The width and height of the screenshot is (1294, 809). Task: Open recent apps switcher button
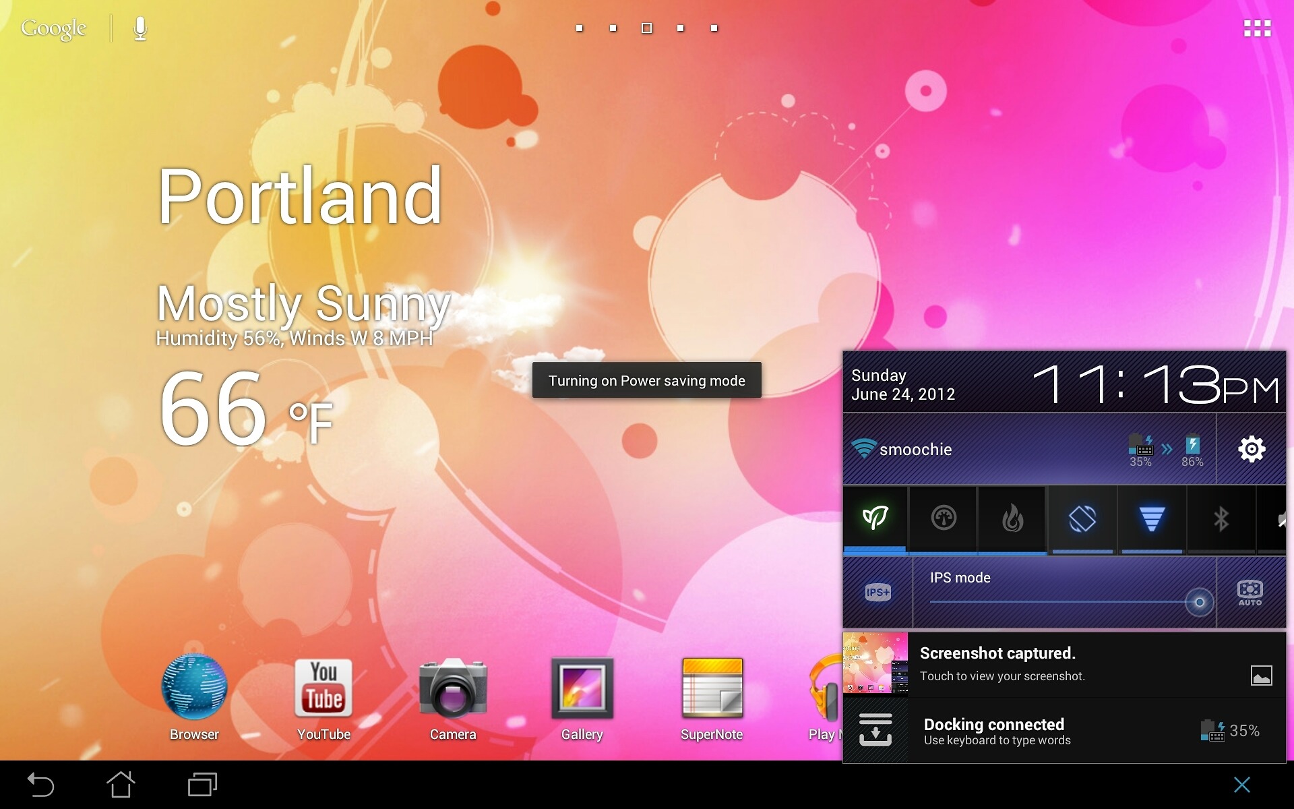tap(202, 785)
